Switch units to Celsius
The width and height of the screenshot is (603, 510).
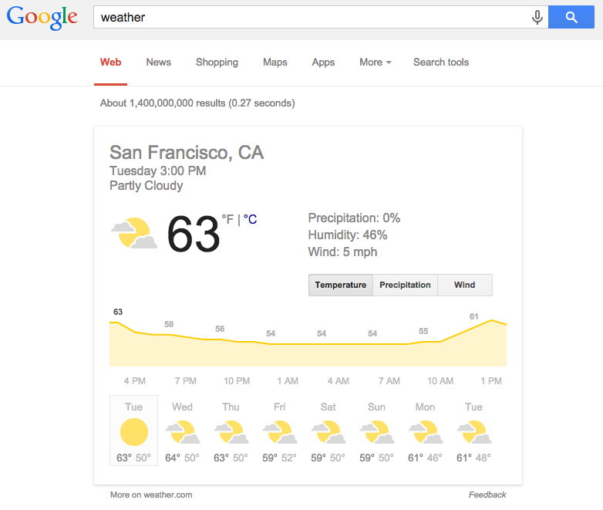(x=250, y=219)
